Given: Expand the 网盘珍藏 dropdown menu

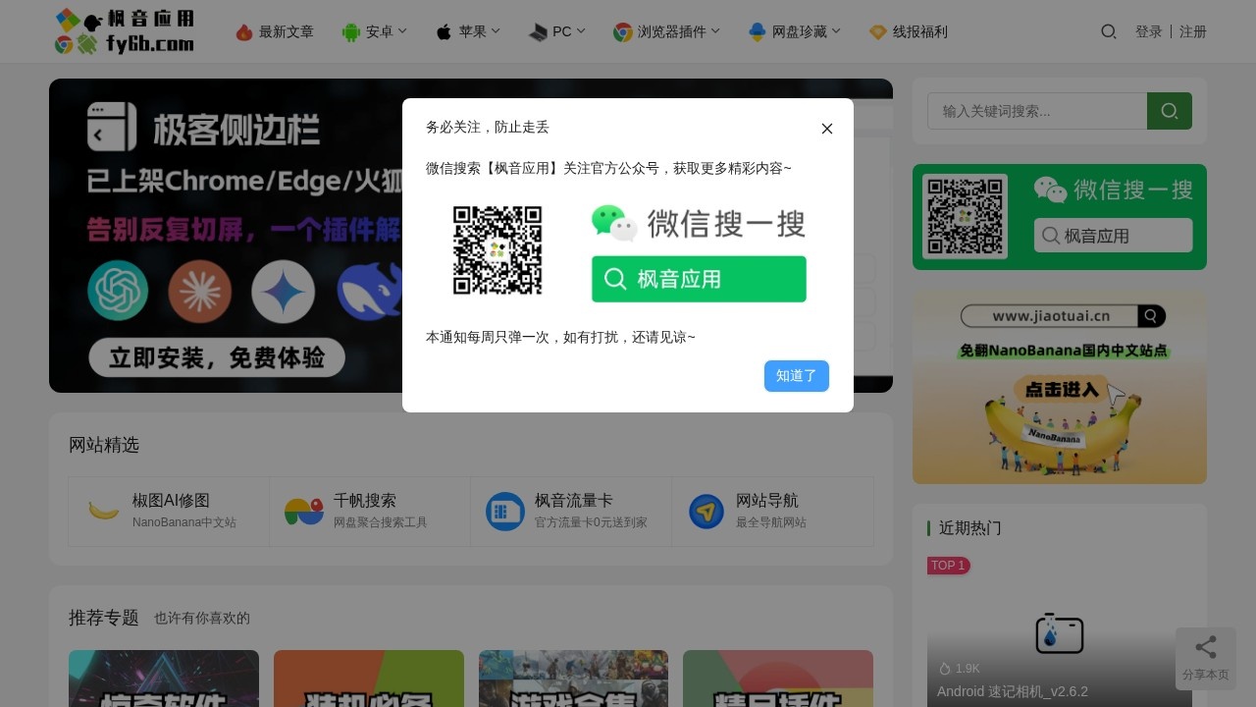Looking at the screenshot, I should click(807, 32).
